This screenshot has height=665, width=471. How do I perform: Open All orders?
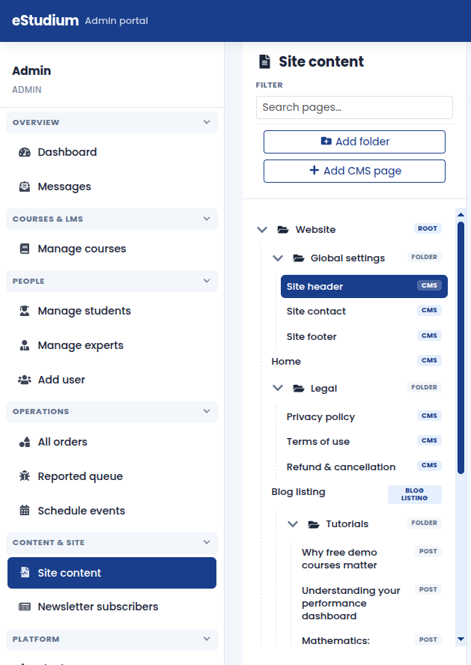pyautogui.click(x=112, y=442)
